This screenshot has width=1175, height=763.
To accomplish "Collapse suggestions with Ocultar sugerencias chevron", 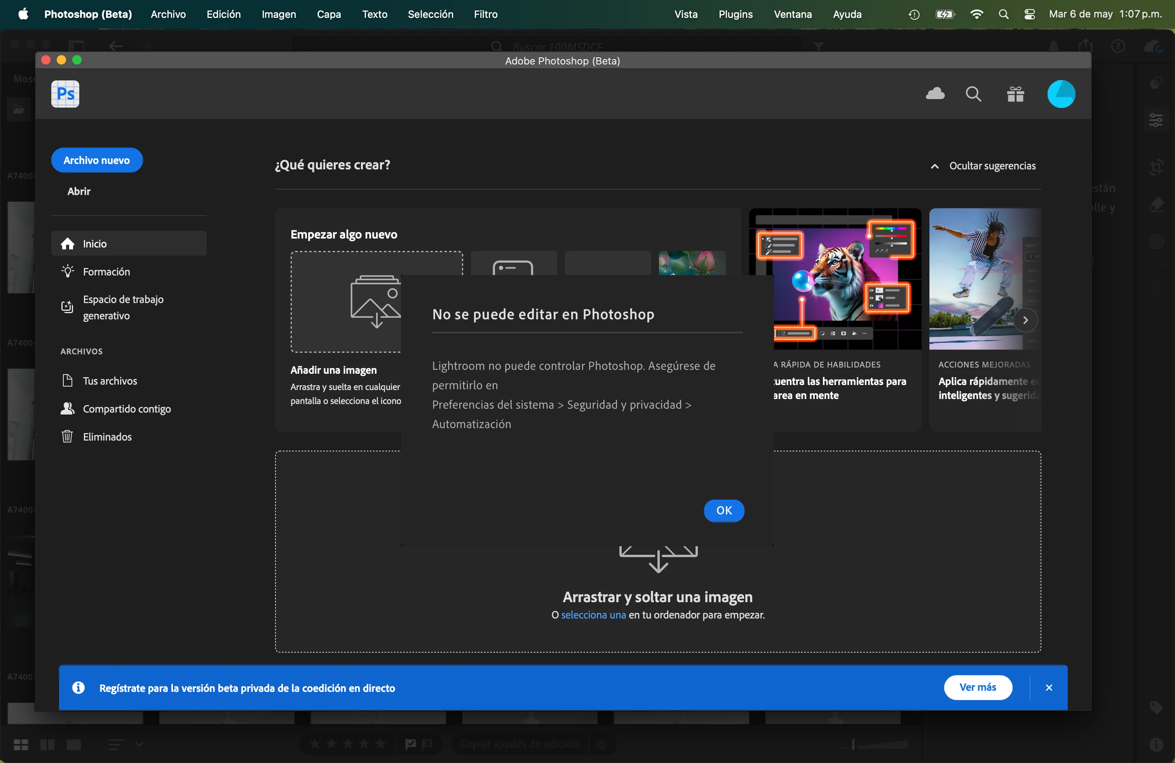I will click(x=934, y=166).
